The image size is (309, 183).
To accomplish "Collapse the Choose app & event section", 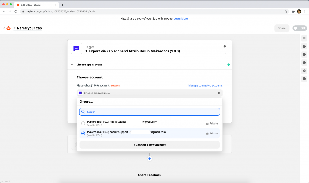I will [x=72, y=65].
